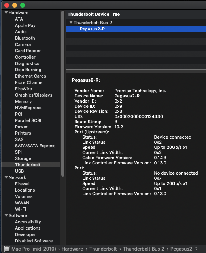Open Applications under Software
The height and width of the screenshot is (253, 206).
pyautogui.click(x=28, y=228)
